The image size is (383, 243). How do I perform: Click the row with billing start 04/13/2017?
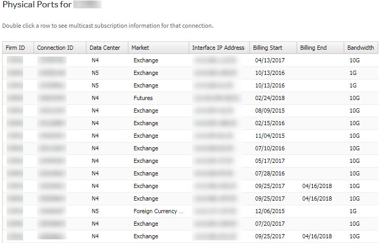point(190,60)
